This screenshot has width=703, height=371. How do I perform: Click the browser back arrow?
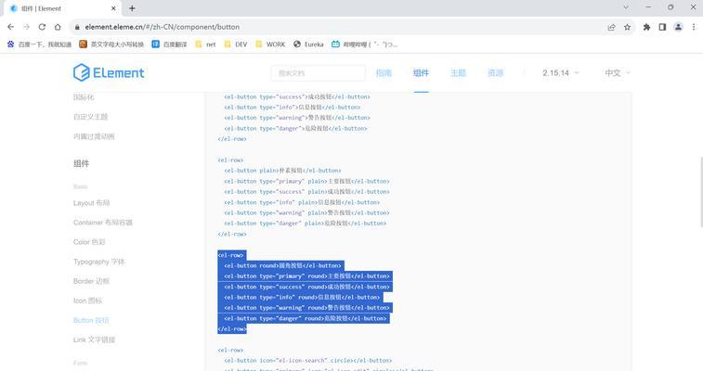(11, 27)
